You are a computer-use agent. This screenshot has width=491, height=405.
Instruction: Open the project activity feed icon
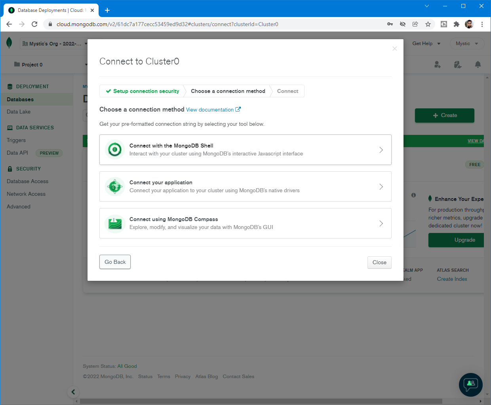(x=457, y=64)
